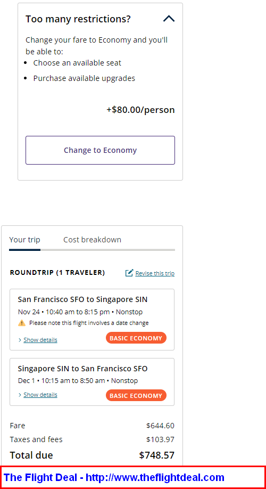266x489 pixels.
Task: Click the San Francisco SFO to Singapore heading
Action: coord(82,299)
